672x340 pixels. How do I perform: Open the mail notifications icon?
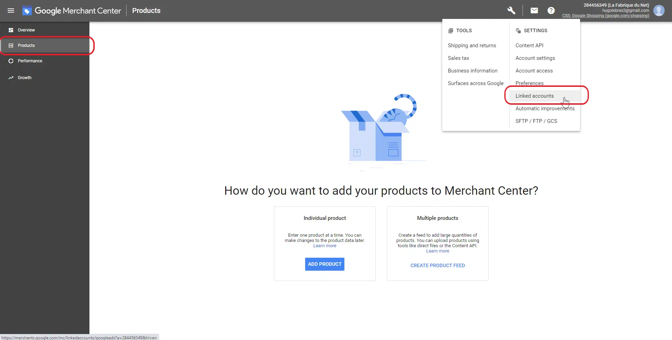pyautogui.click(x=534, y=11)
